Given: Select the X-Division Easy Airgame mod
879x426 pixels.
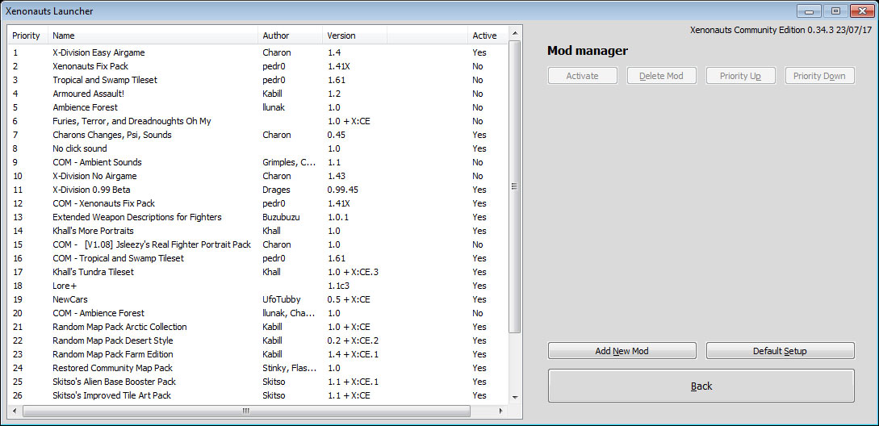Looking at the screenshot, I should tap(257, 52).
